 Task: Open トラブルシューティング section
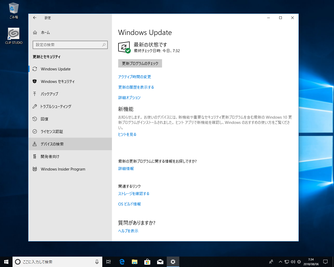[56, 106]
